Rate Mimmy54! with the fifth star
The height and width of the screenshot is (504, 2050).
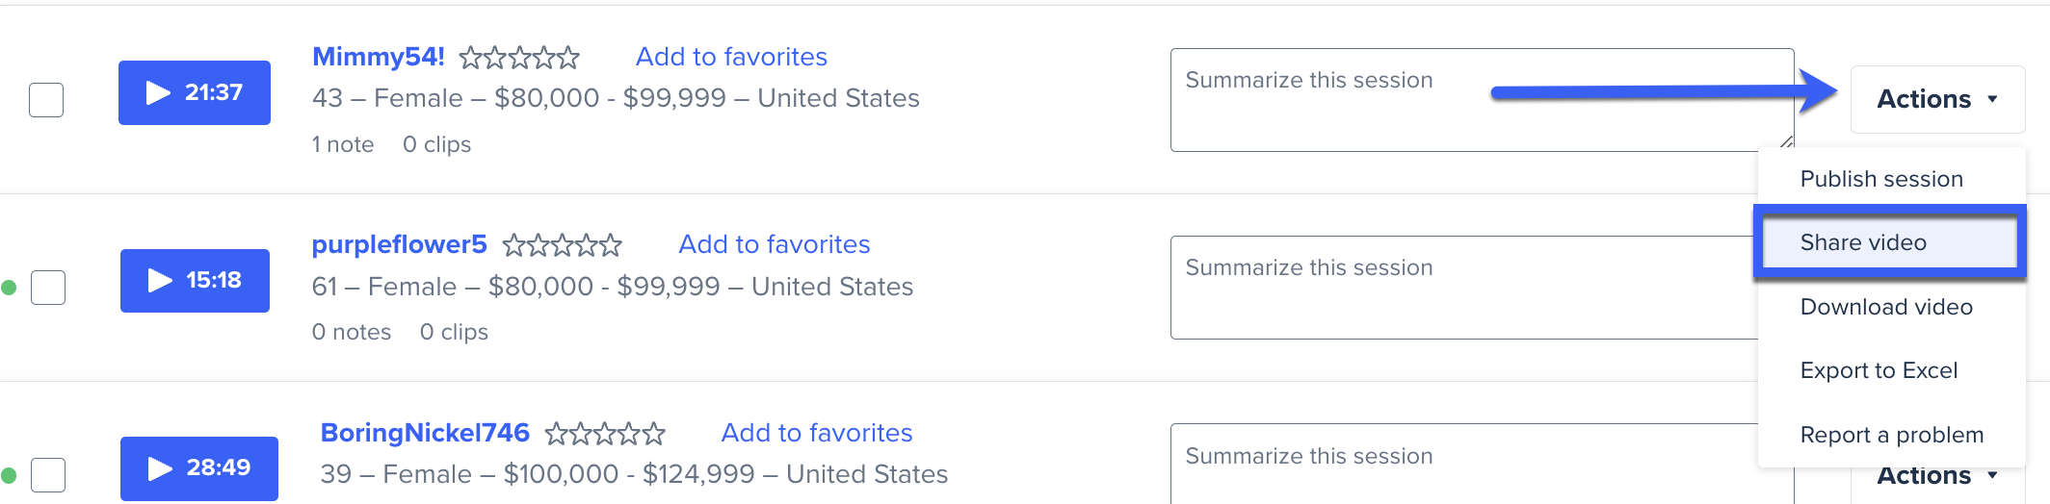pos(568,58)
